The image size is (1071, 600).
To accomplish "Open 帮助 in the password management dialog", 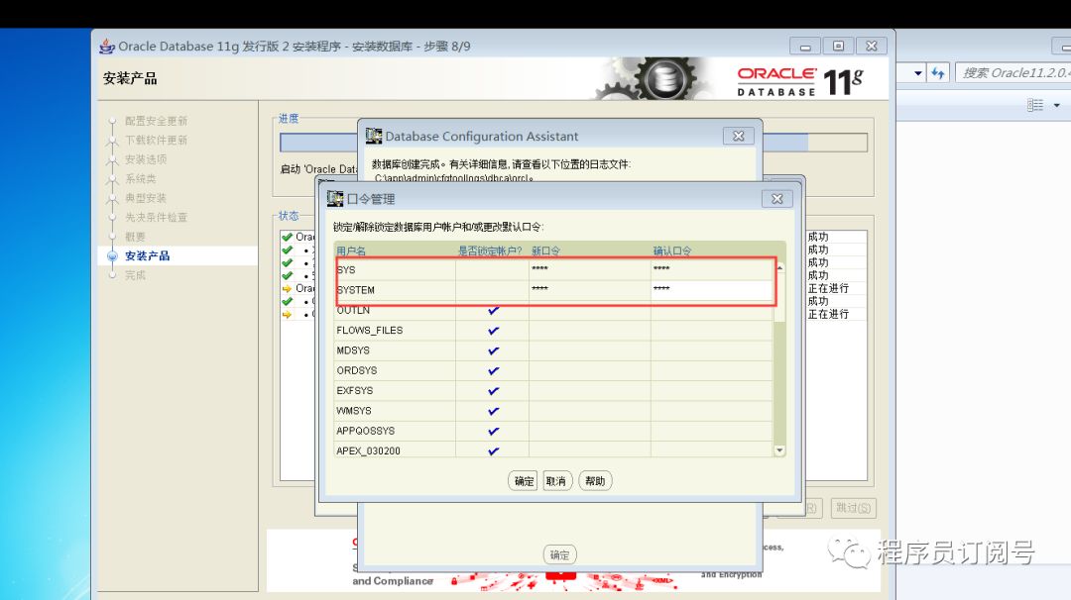I will [x=595, y=480].
